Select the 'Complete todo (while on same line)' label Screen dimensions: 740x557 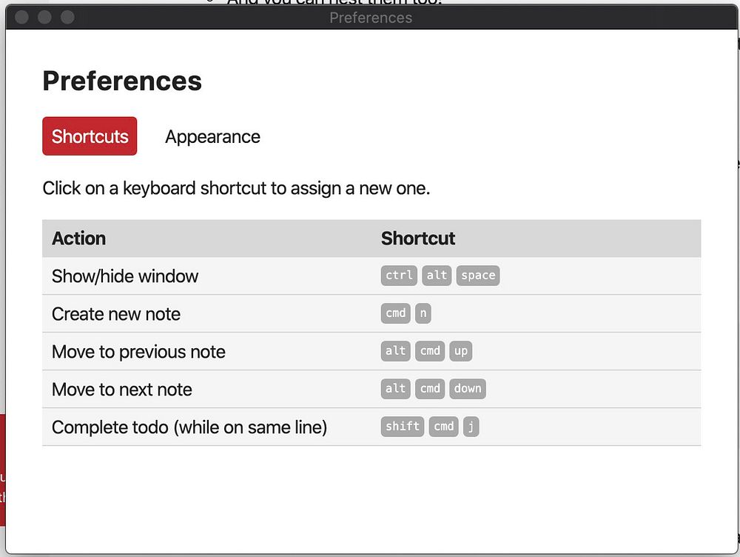pyautogui.click(x=189, y=427)
